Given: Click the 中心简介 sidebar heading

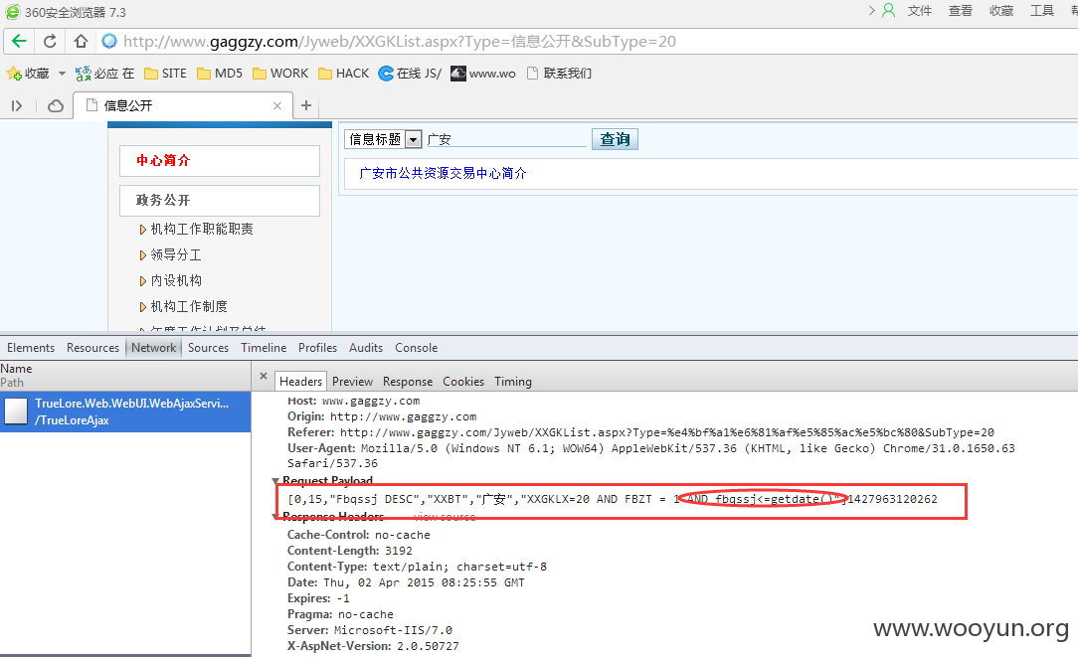Looking at the screenshot, I should point(220,161).
